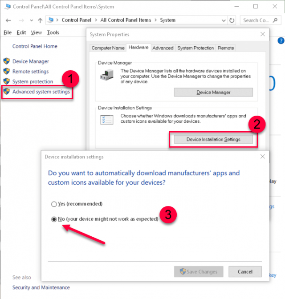This screenshot has height=299, width=285.
Task: Open System protection link
Action: click(x=33, y=81)
